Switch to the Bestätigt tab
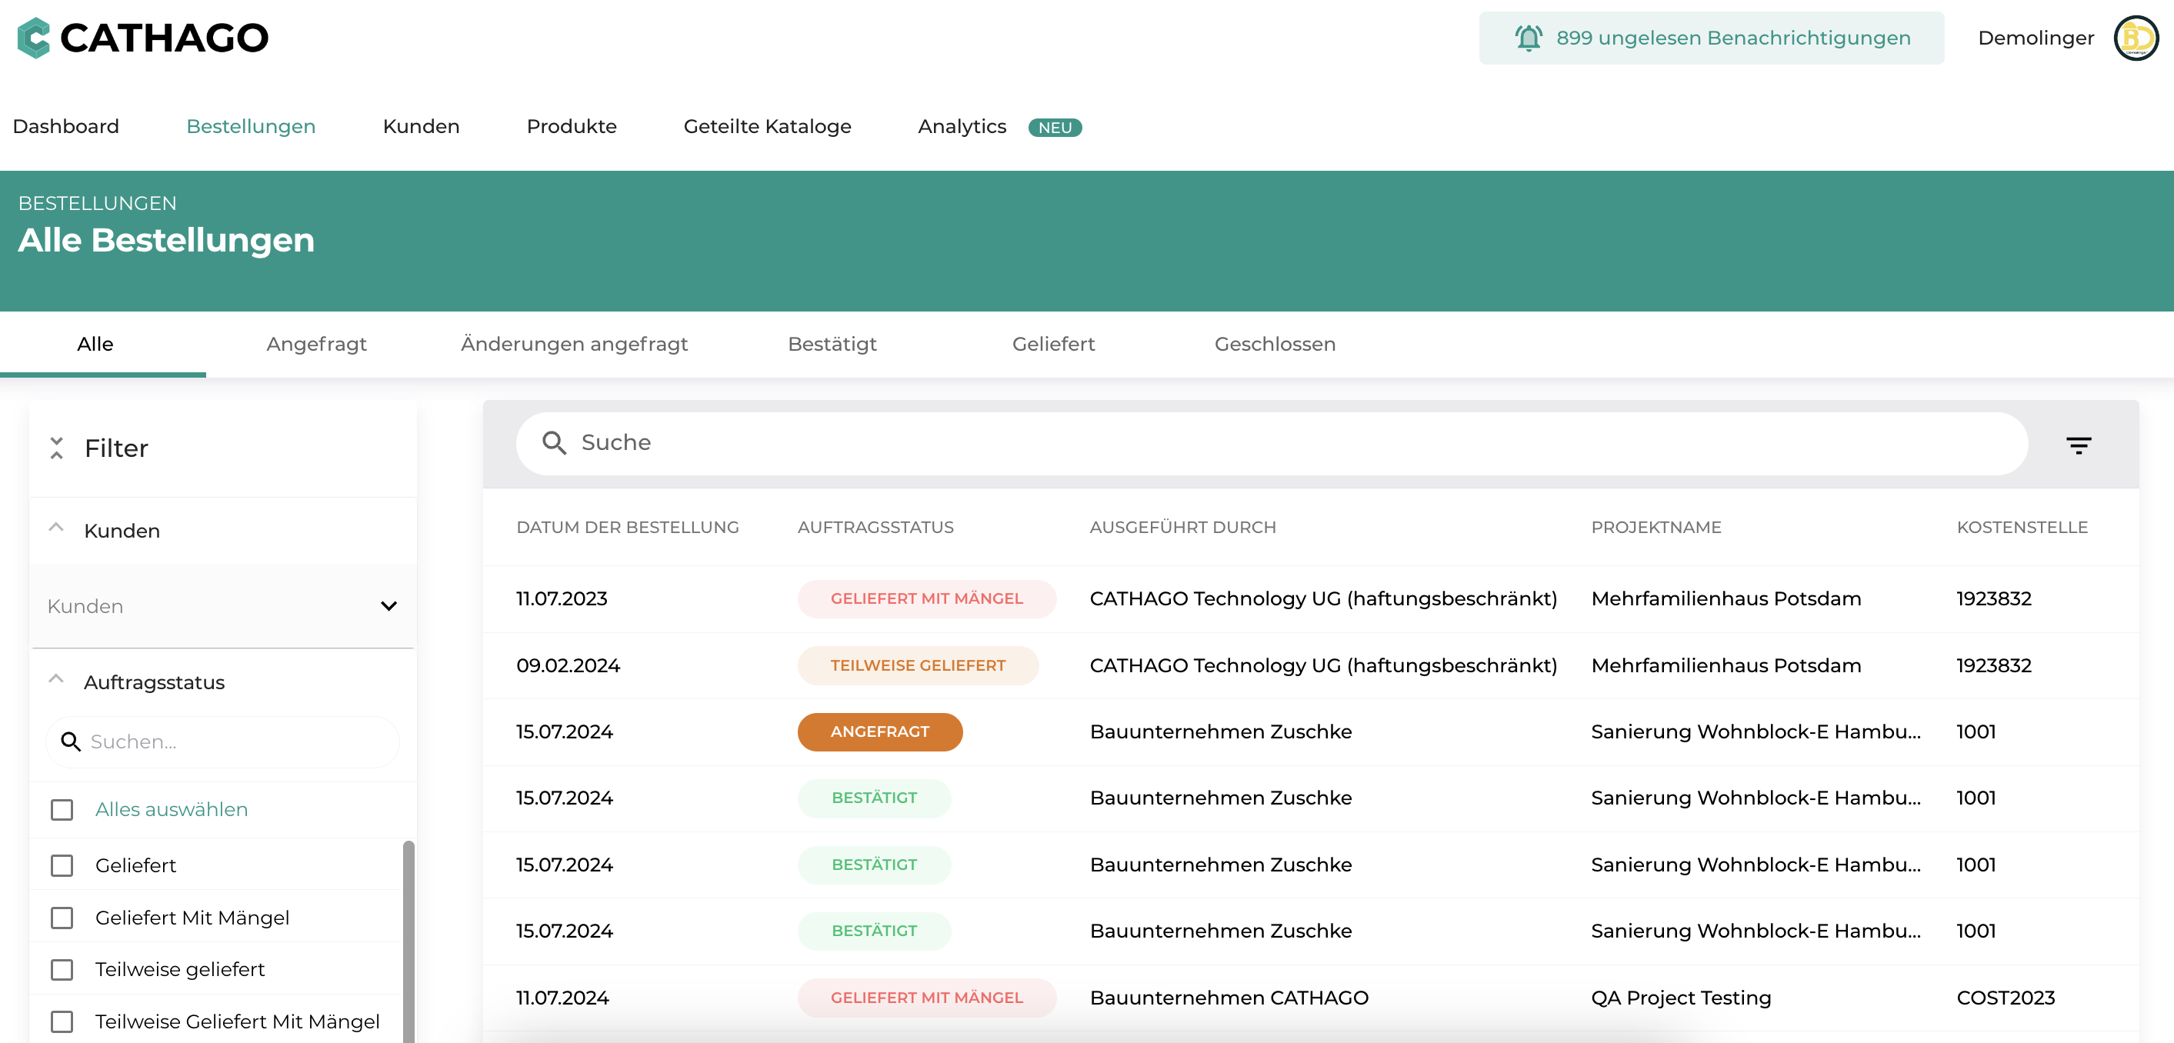The height and width of the screenshot is (1043, 2174). 832,345
